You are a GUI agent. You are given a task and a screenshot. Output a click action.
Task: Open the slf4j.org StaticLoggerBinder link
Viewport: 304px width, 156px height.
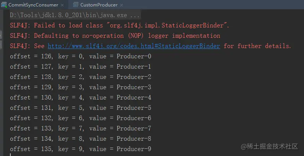134,46
